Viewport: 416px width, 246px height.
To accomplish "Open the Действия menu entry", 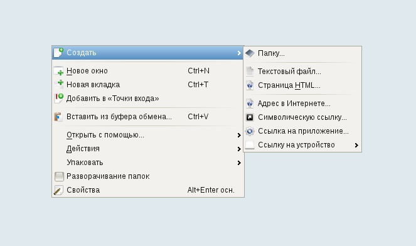I will click(x=148, y=149).
